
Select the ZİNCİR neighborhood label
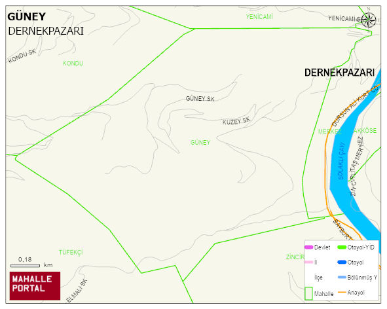pyautogui.click(x=295, y=257)
